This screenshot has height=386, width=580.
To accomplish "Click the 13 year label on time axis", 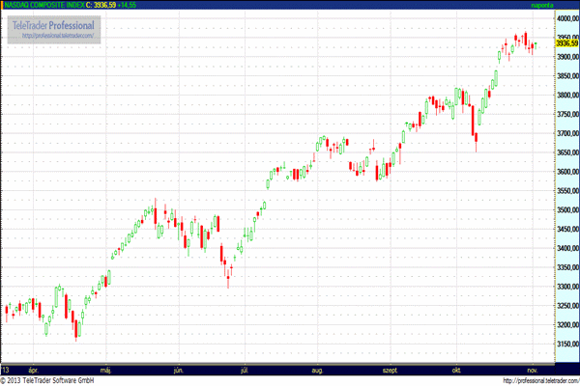I will click(x=6, y=371).
